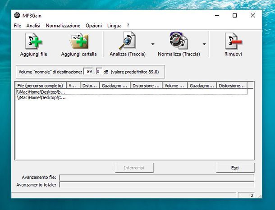The height and width of the screenshot is (210, 275).
Task: Click the second Guadagno... column header
Action: point(202,86)
